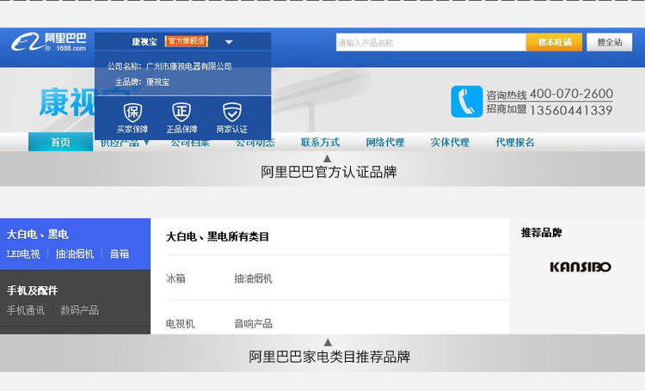Click the 推荐品牌 heading

tap(541, 233)
